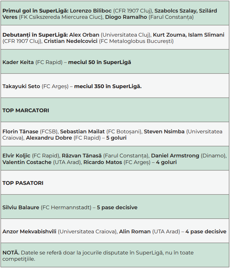The width and height of the screenshot is (230, 268).
Task: Click the 'meciul 350 în SuperLigă' text
Action: [x=108, y=86]
